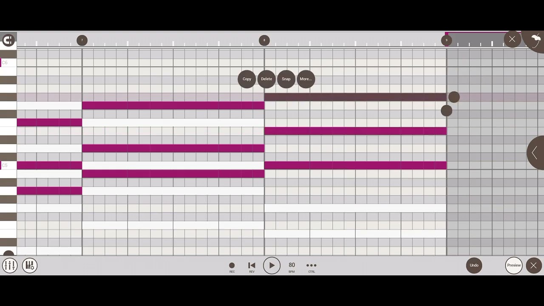This screenshot has width=544, height=306.
Task: Select the A4 note before bar 7
Action: click(49, 191)
